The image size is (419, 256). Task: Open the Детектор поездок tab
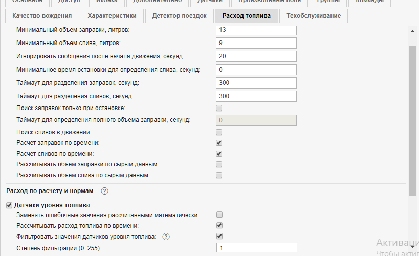point(179,16)
